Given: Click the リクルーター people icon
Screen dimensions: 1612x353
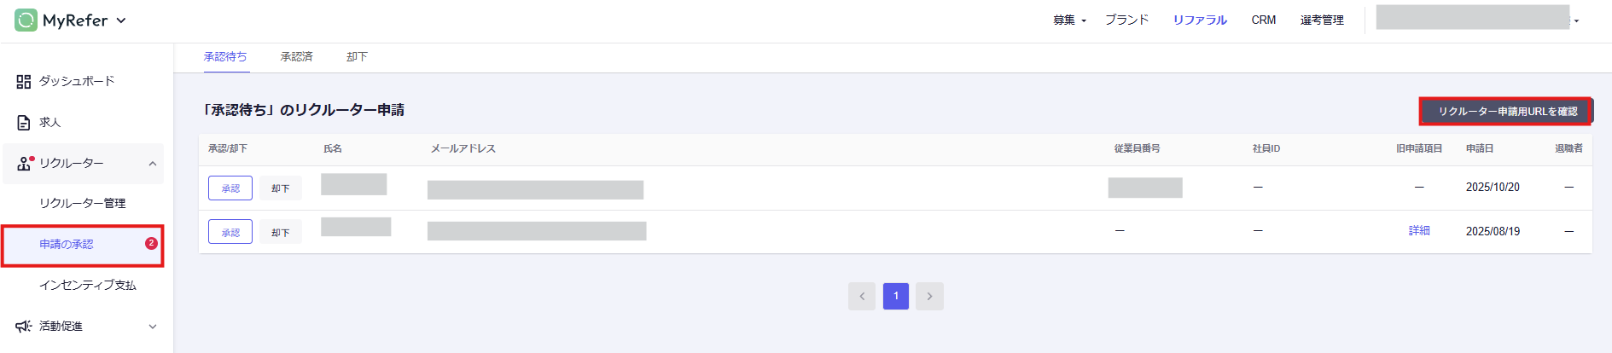Looking at the screenshot, I should [x=24, y=164].
